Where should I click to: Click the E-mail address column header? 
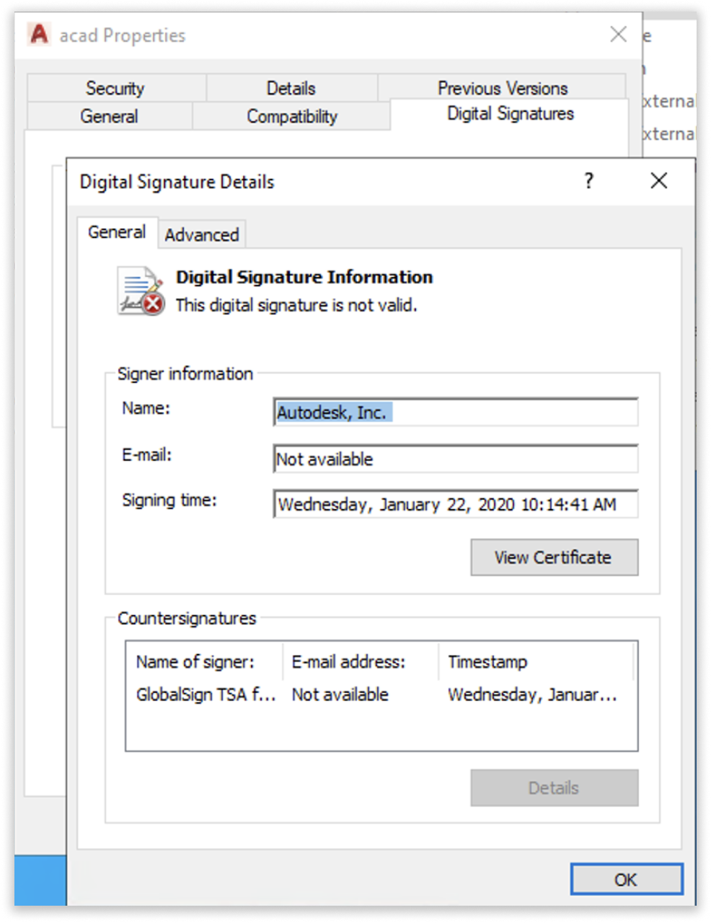point(361,662)
